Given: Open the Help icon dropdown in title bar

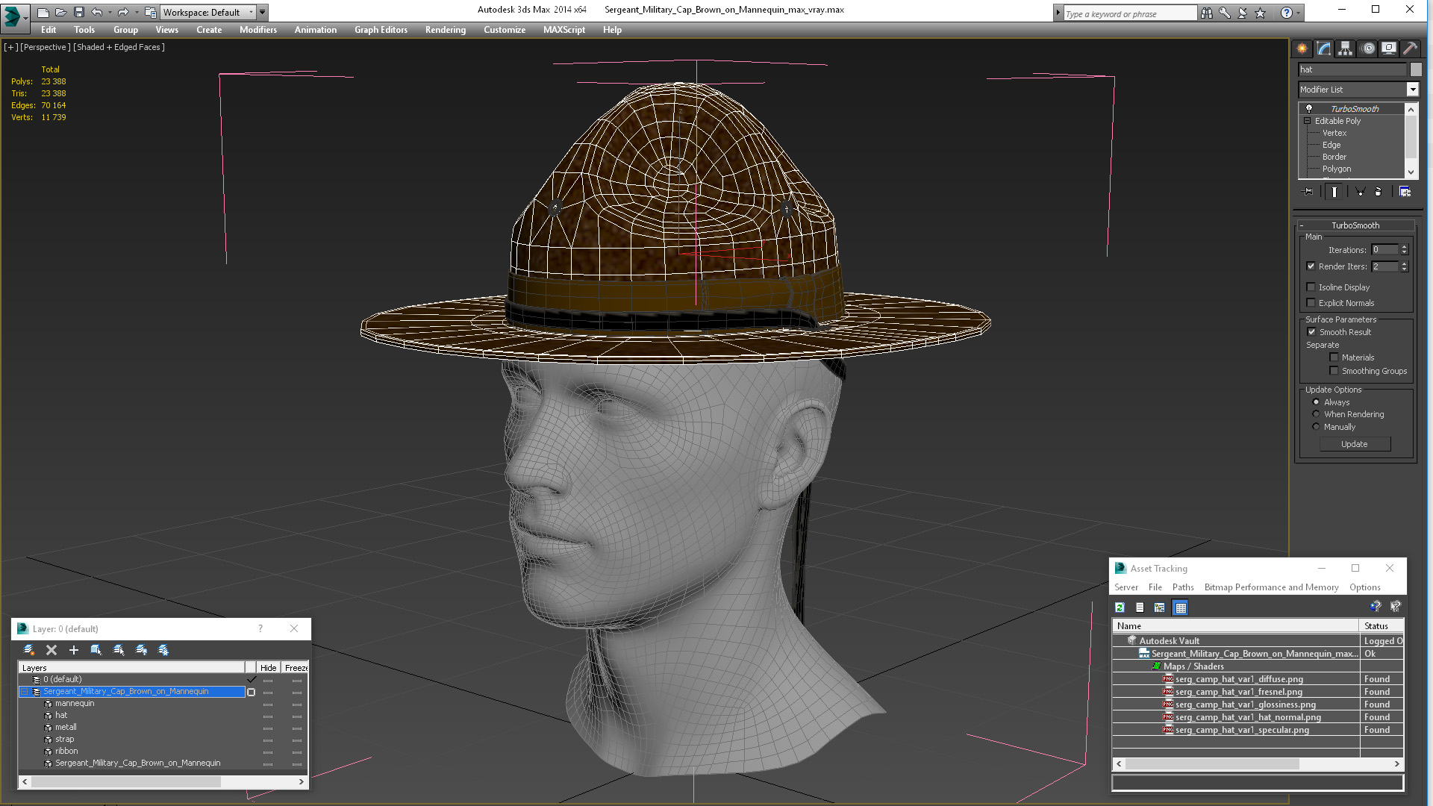Looking at the screenshot, I should (x=1299, y=13).
